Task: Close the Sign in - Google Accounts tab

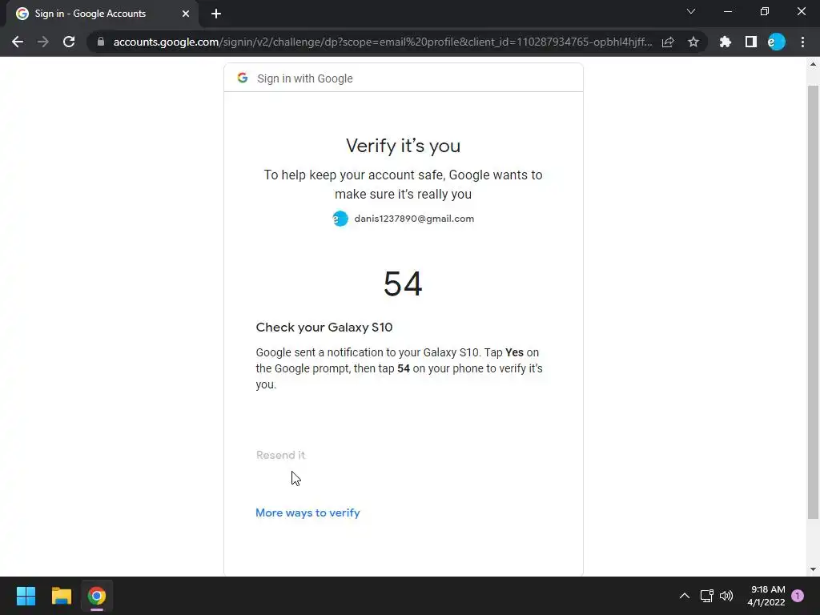Action: 186,14
